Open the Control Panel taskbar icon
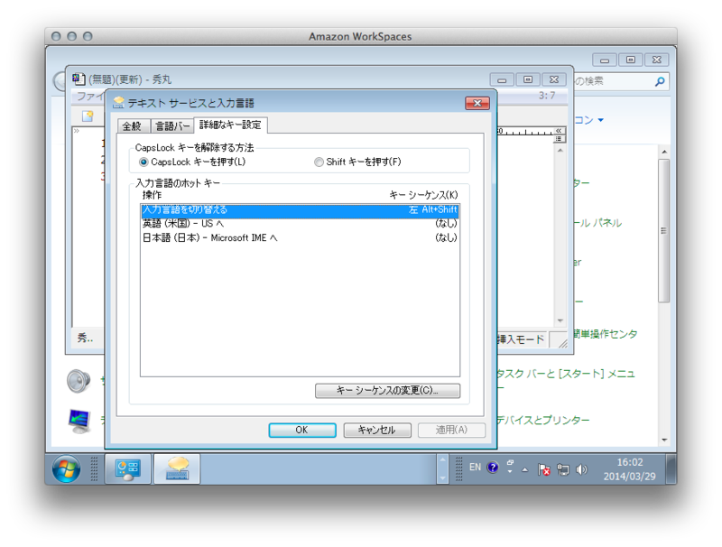 [x=128, y=469]
